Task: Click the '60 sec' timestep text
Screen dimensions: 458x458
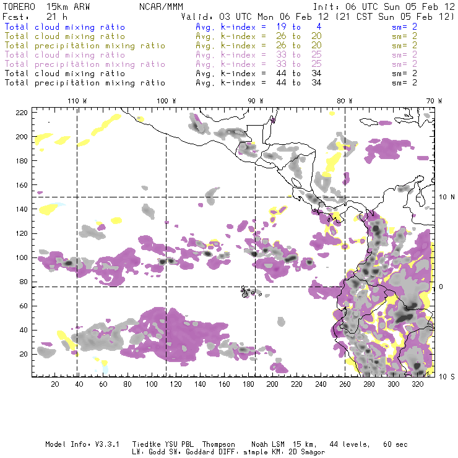Action: (x=395, y=444)
